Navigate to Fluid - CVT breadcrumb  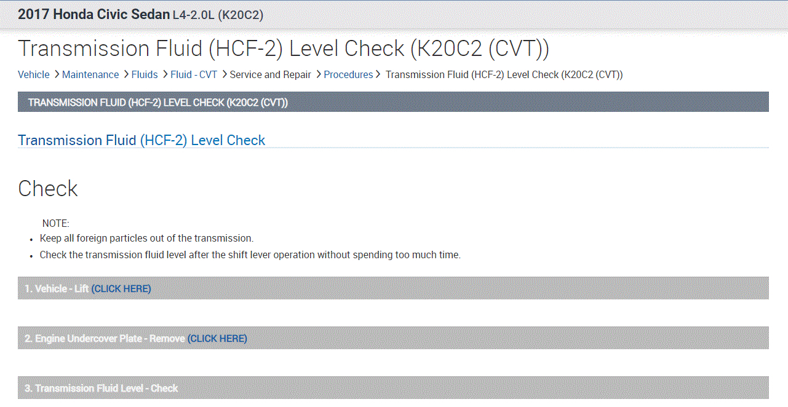click(194, 74)
